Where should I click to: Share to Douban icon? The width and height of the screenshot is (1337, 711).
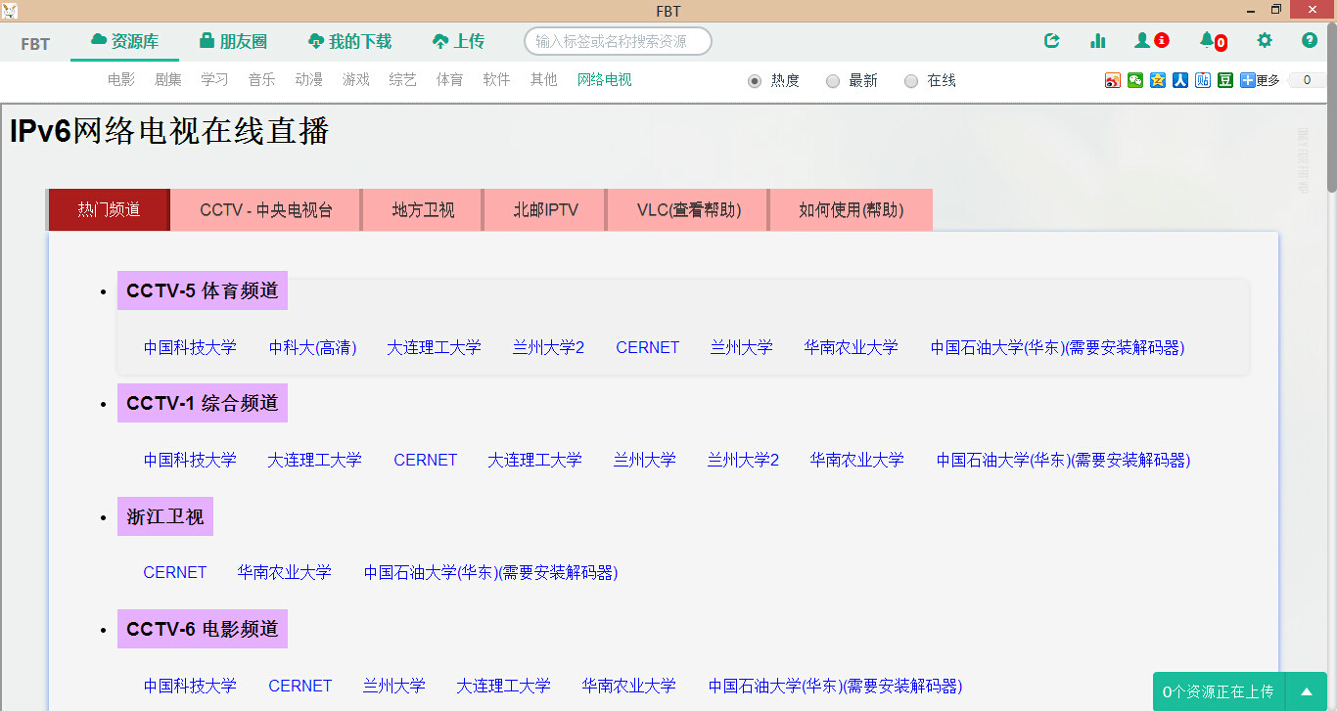tap(1225, 80)
